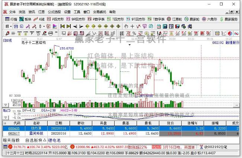This screenshot has height=158, width=242.
Task: Sort table by 涨幅% column header
Action: click(192, 123)
